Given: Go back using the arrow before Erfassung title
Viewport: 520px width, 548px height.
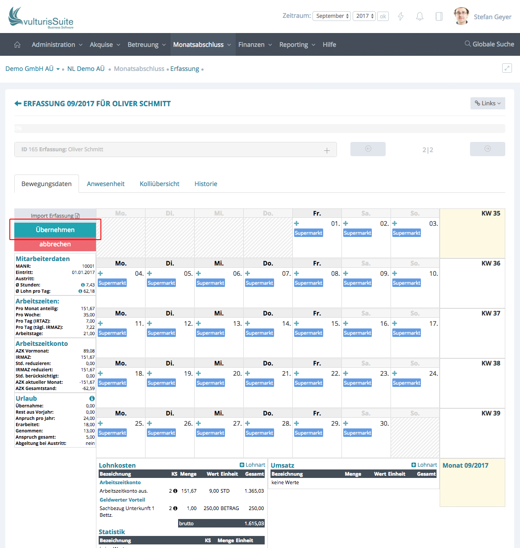Looking at the screenshot, I should (x=18, y=104).
